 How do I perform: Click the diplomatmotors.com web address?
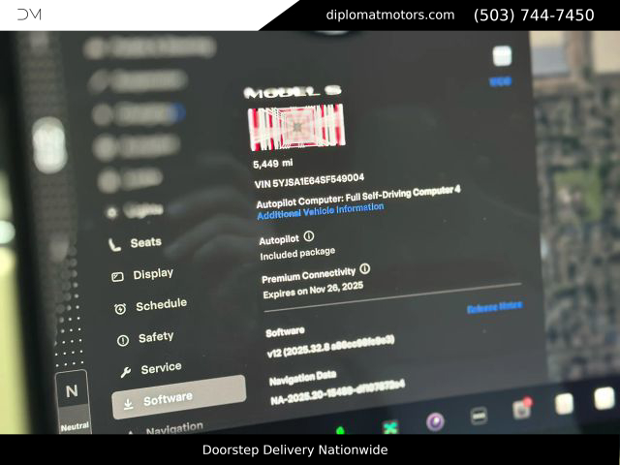pos(390,15)
